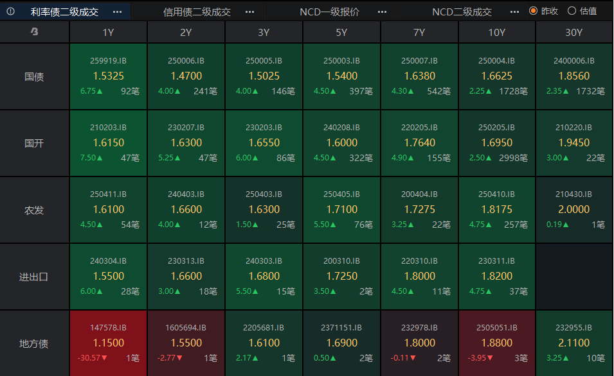The image size is (614, 376).
Task: Open the red 147578.IB cell at 1.1500
Action: [109, 343]
